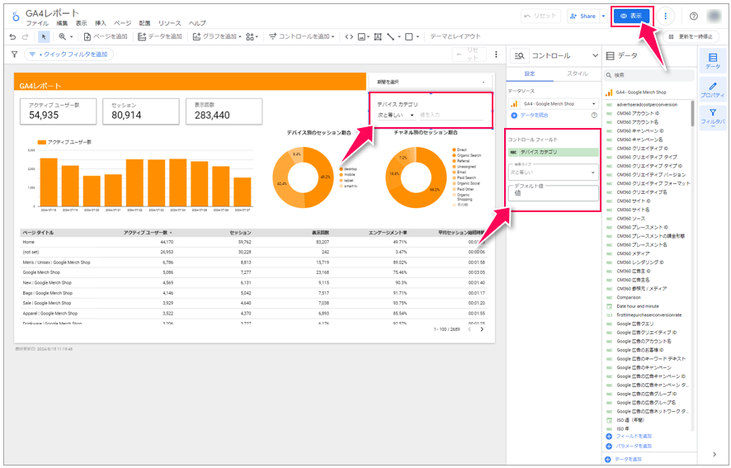Open the 検索タイプ dropdown
The height and width of the screenshot is (468, 731).
[554, 173]
